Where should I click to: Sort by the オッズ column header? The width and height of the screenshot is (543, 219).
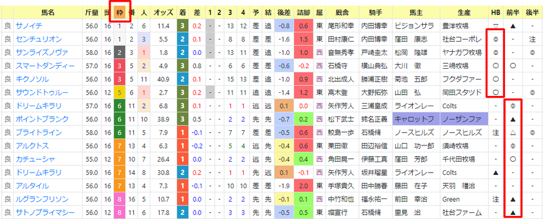point(163,13)
